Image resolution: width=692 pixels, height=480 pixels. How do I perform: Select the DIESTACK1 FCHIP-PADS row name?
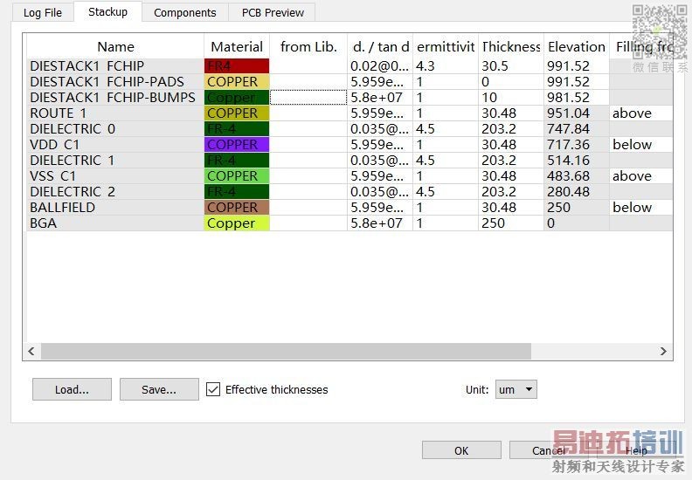tap(107, 81)
